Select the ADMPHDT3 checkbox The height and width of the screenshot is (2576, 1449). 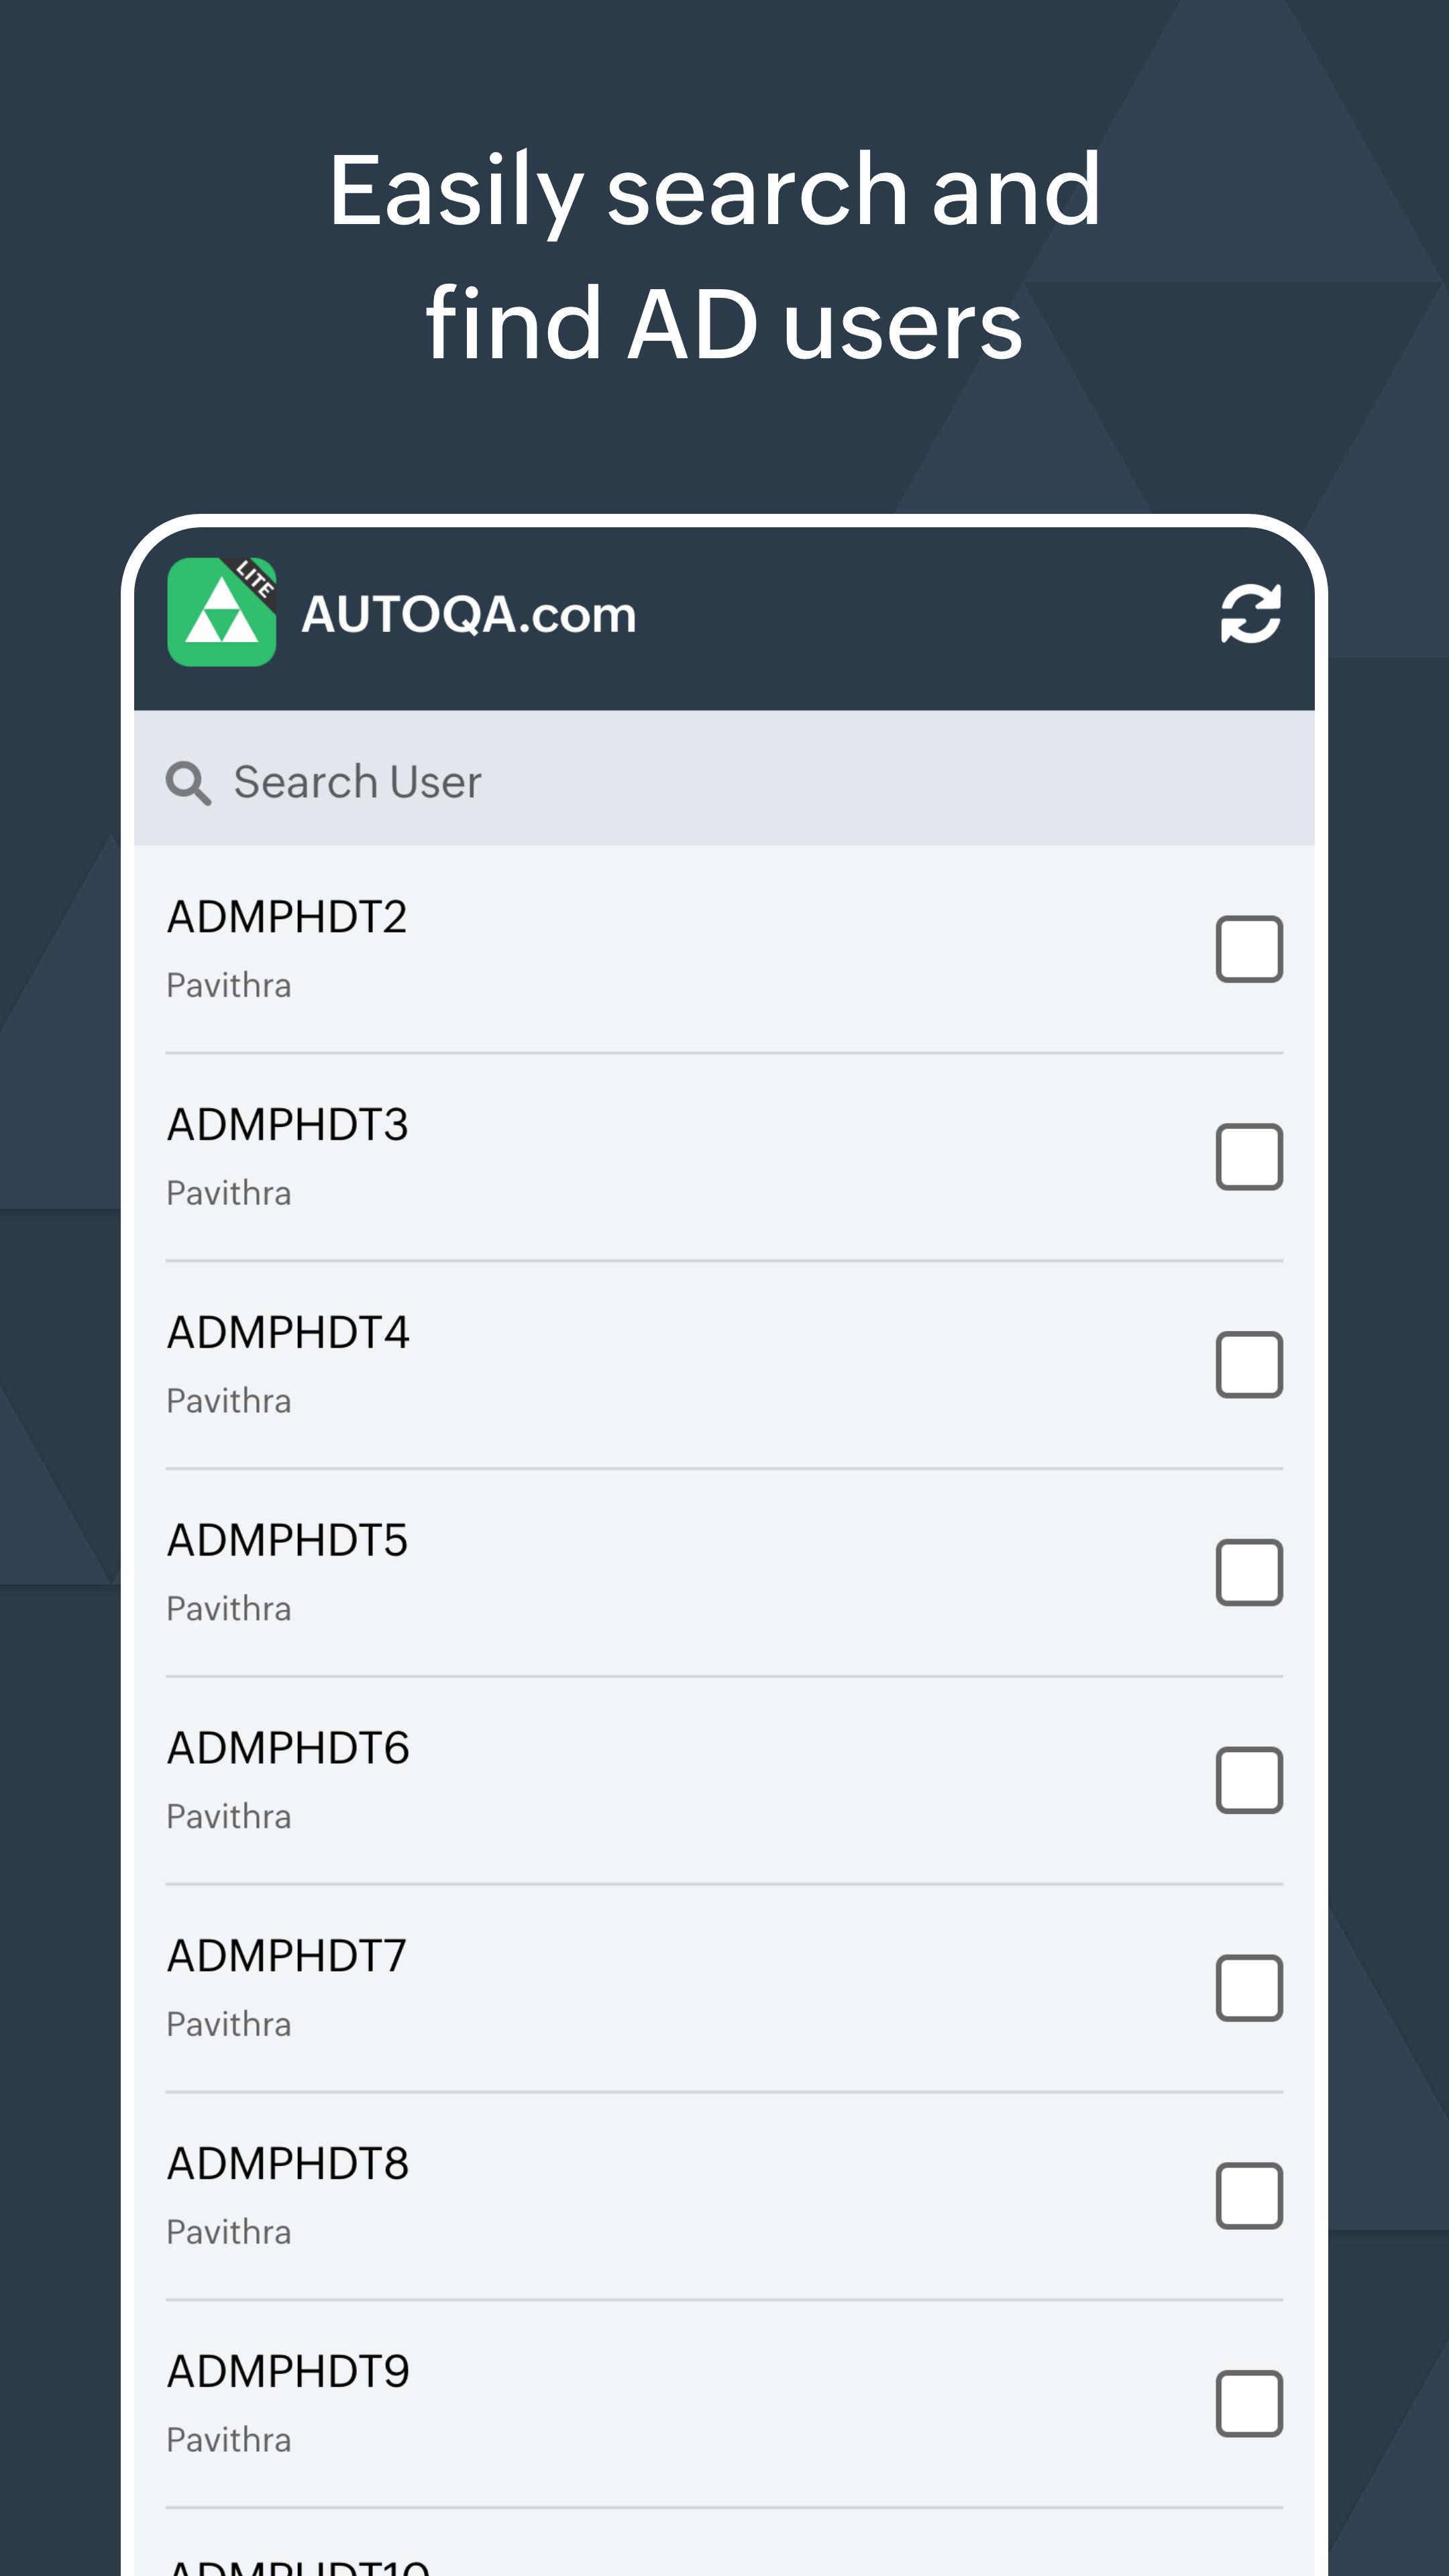1249,1157
